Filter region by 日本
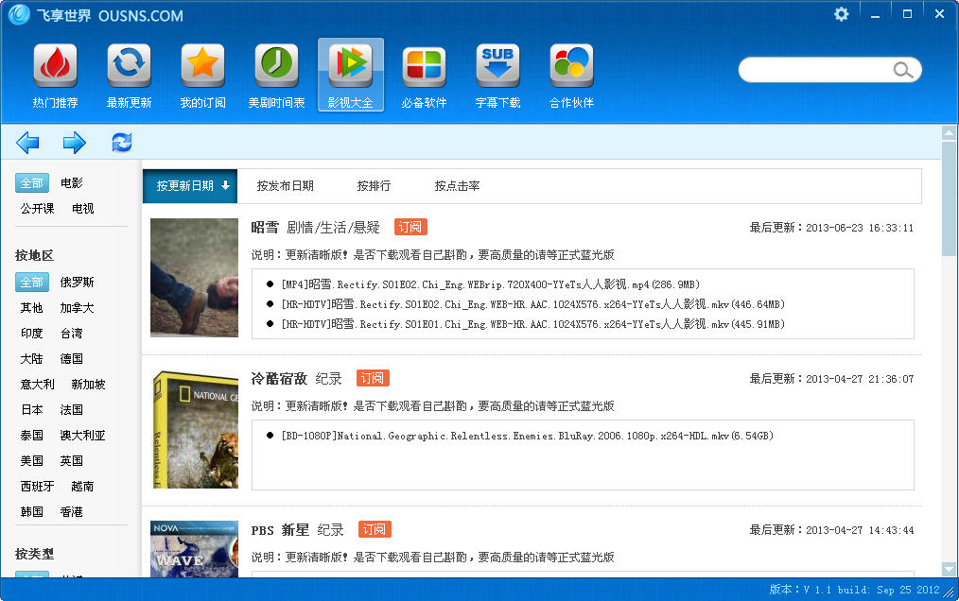This screenshot has width=959, height=601. [x=32, y=409]
